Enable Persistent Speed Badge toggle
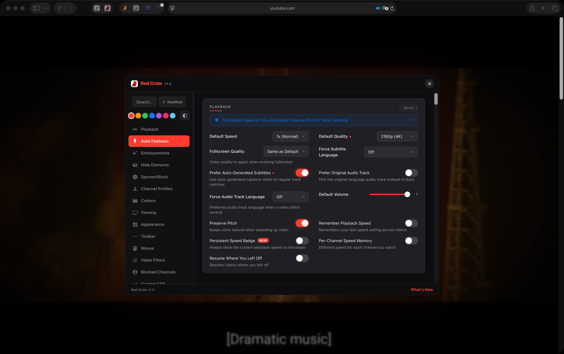 pos(302,241)
